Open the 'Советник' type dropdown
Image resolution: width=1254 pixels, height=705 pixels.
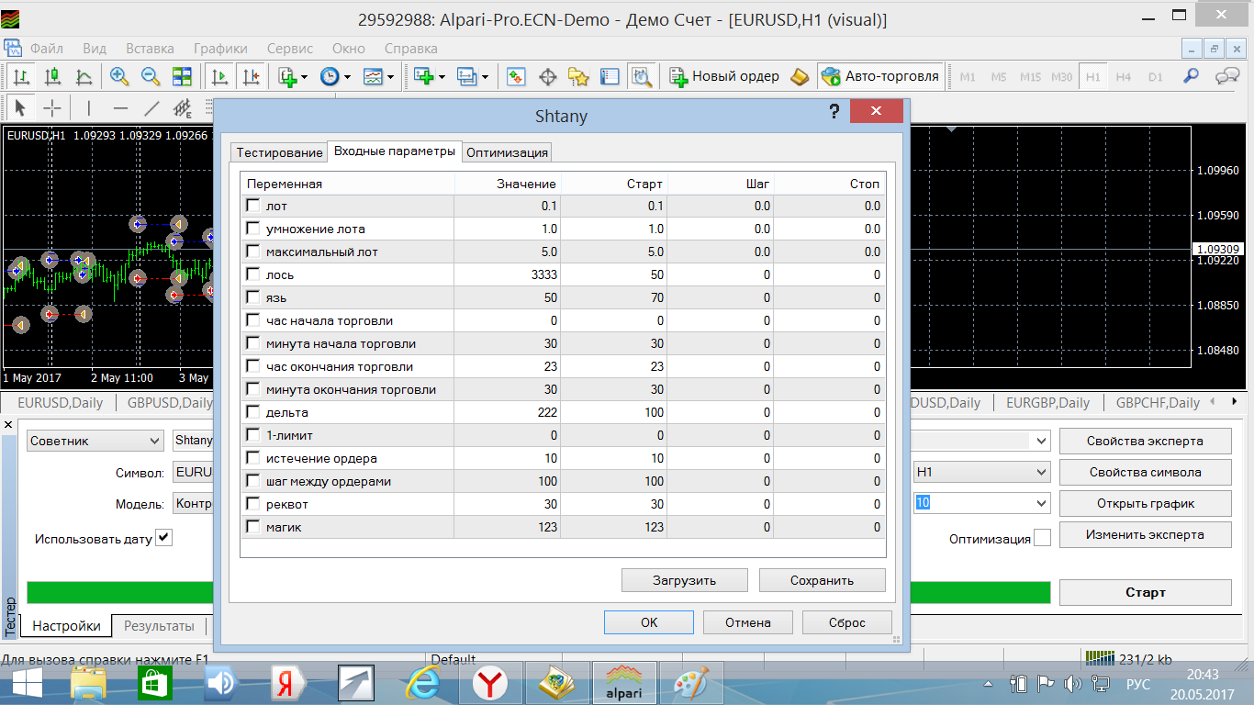coord(95,441)
